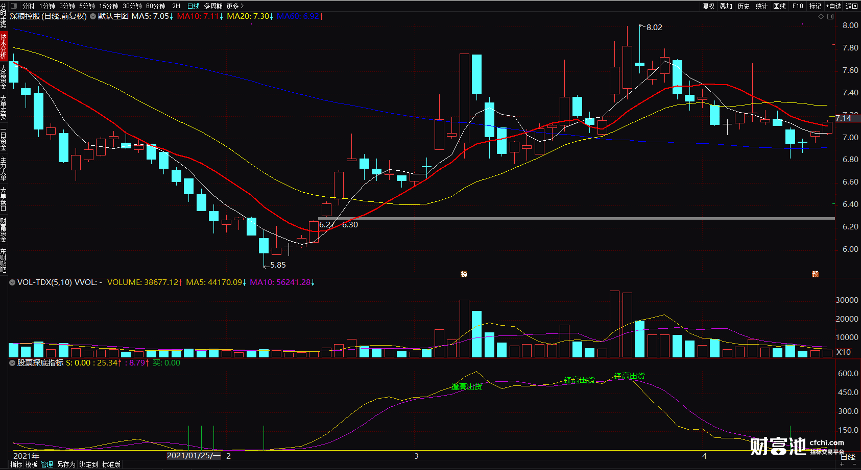
Task: Select the 1分钟 period
Action: 47,6
